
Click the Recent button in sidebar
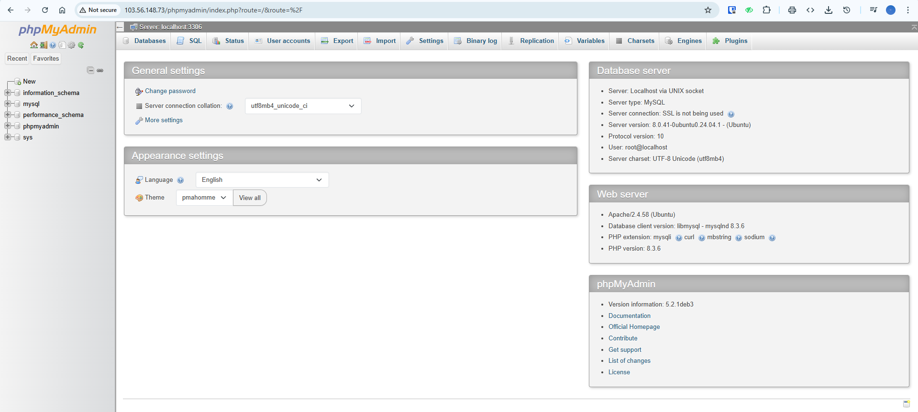click(x=17, y=59)
